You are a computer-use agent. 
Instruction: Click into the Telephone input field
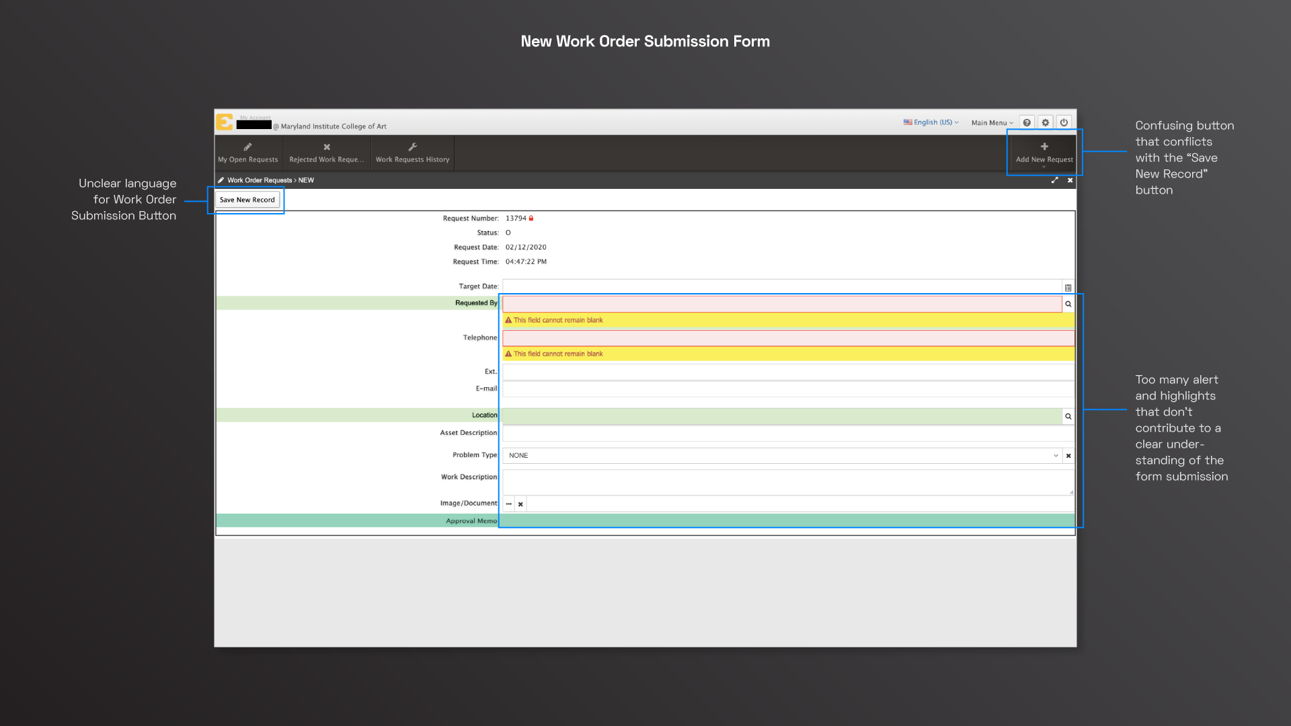point(788,338)
